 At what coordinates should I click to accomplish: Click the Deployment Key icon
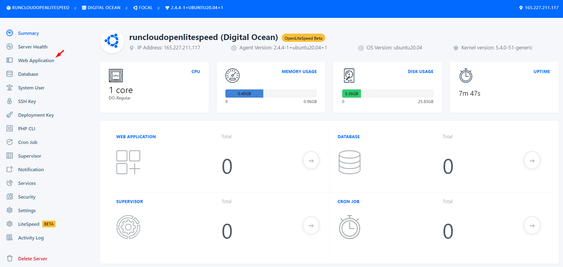click(x=10, y=115)
